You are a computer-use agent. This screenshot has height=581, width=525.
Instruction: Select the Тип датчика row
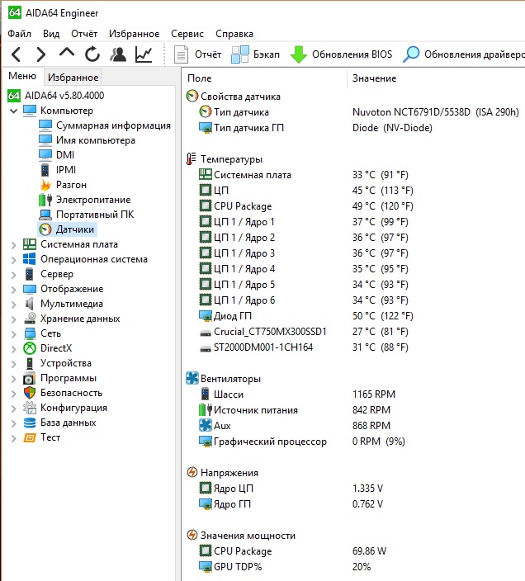[x=353, y=112]
